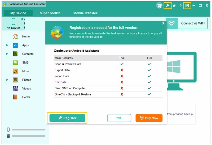Open the Super Toolkit tab

[50, 13]
